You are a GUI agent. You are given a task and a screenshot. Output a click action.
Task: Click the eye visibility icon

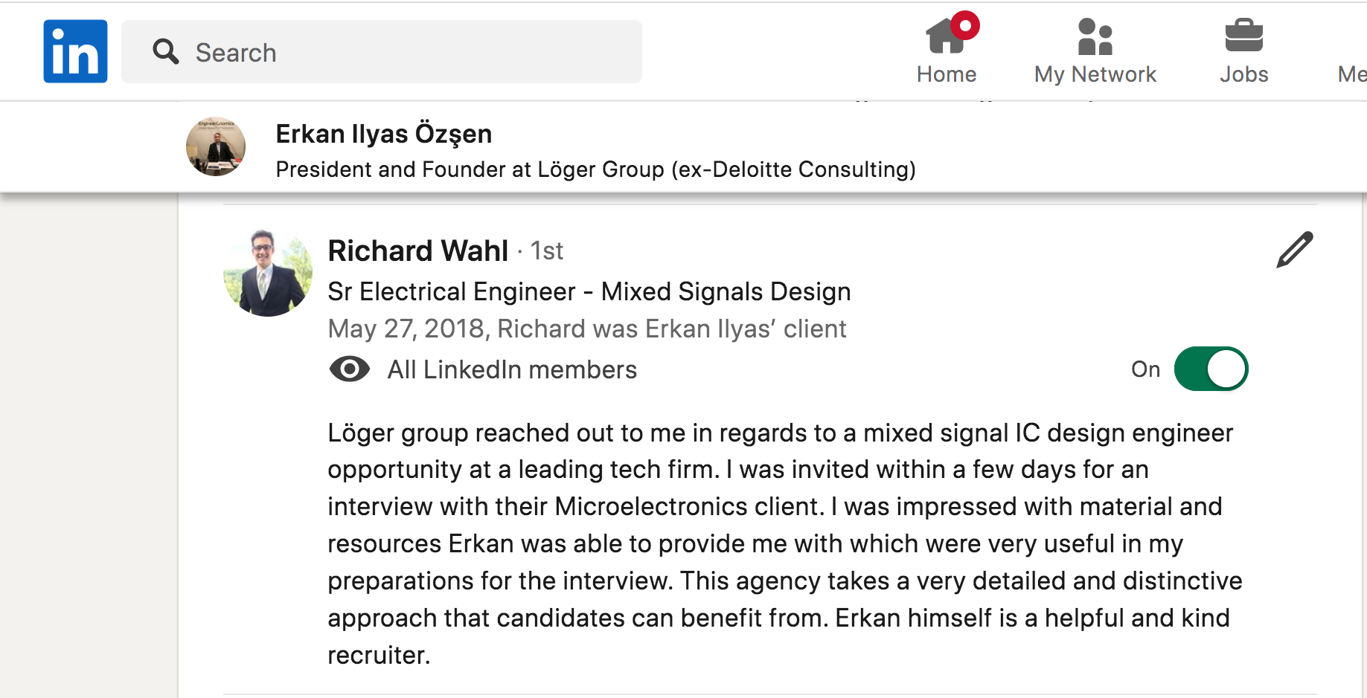(349, 369)
